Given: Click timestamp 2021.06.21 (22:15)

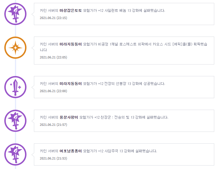Looking at the screenshot, I should (53, 18).
